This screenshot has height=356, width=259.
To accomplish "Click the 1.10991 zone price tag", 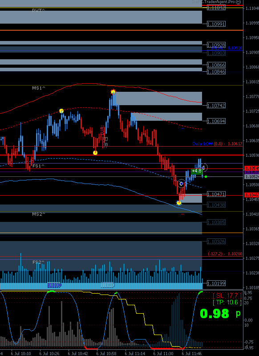I will coord(216,24).
